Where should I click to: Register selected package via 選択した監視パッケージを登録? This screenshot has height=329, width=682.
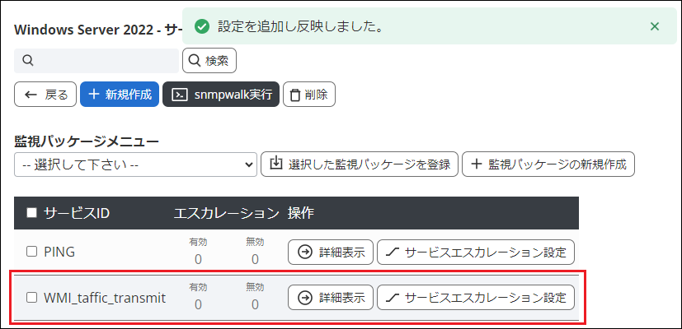click(359, 164)
